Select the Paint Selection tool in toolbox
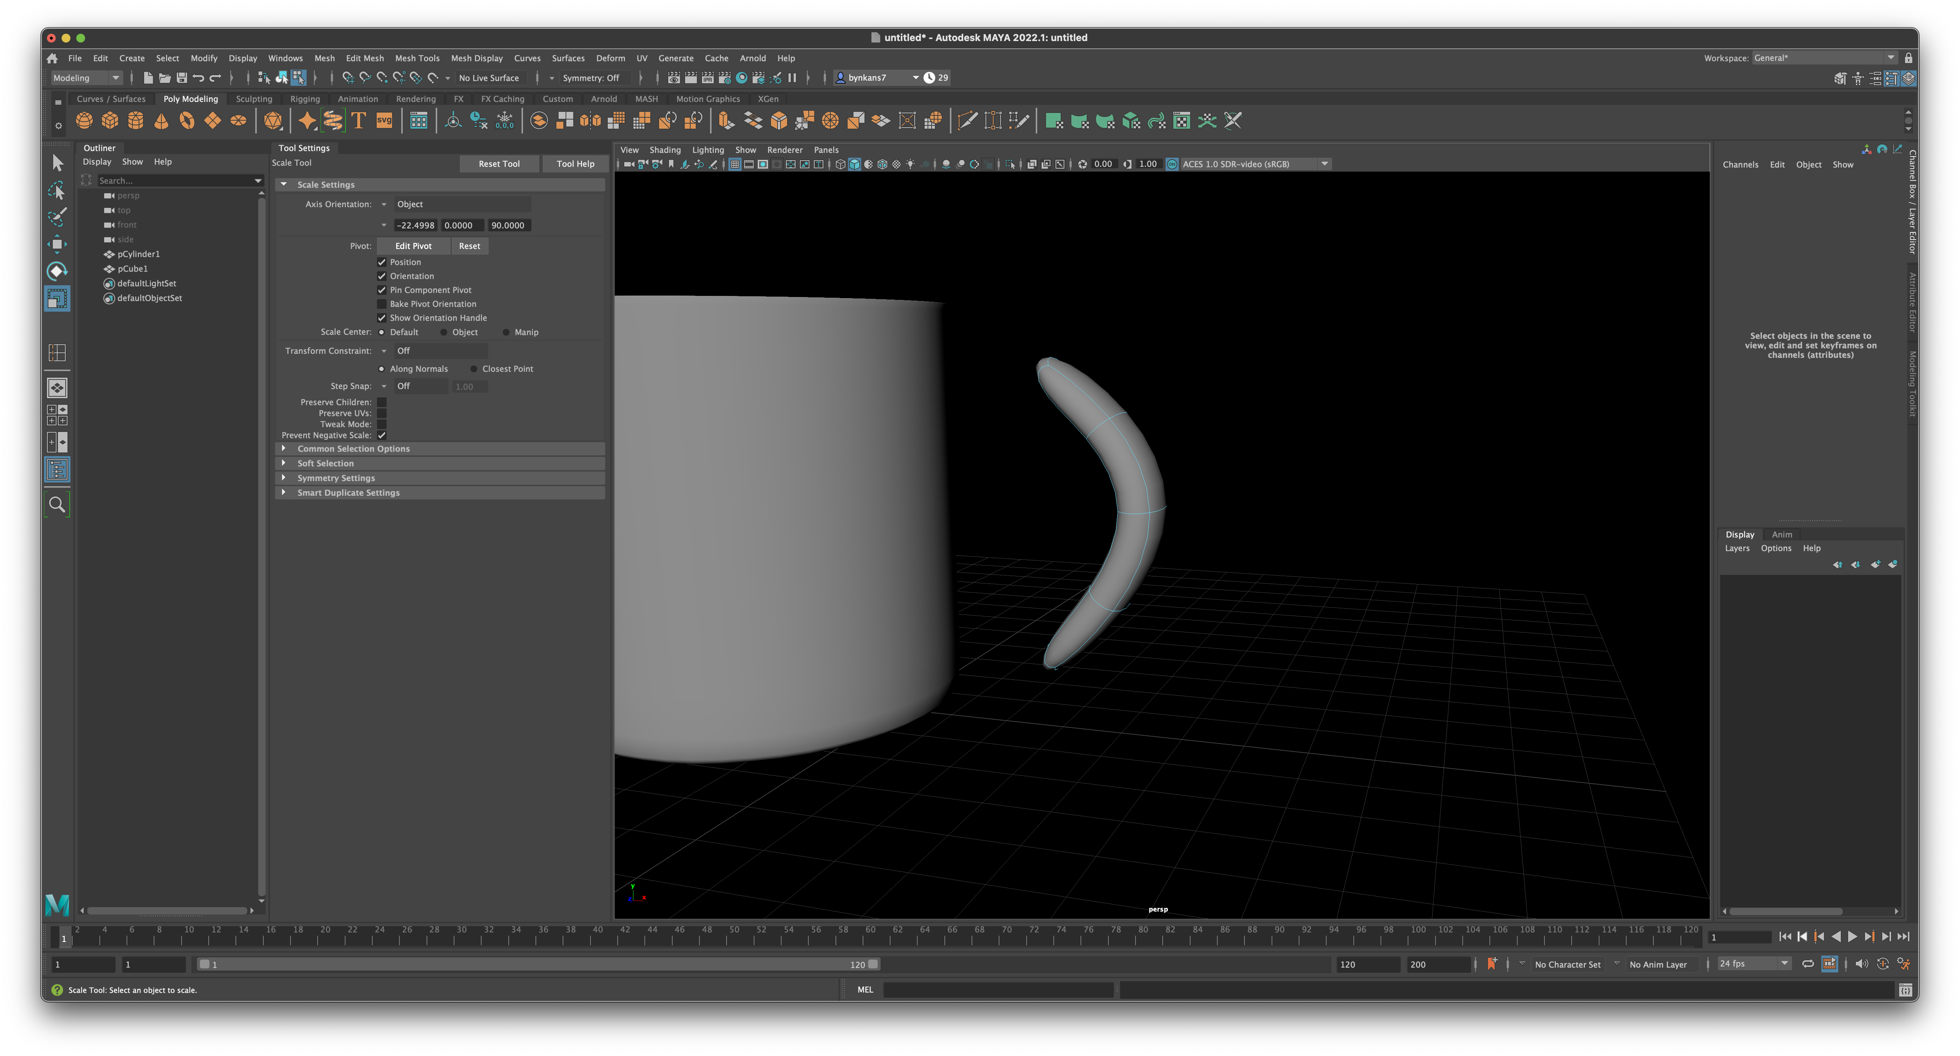 click(57, 217)
